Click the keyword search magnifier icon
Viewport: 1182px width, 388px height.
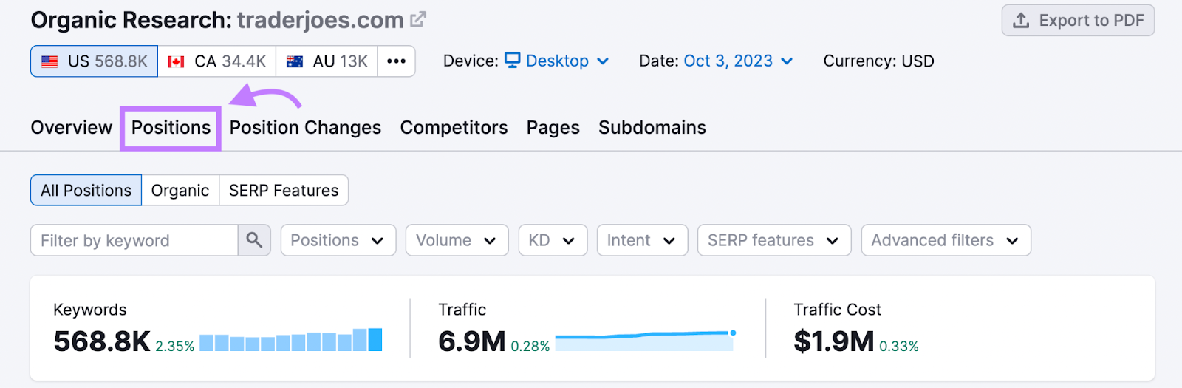pyautogui.click(x=254, y=241)
